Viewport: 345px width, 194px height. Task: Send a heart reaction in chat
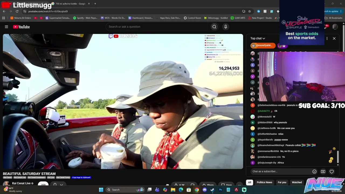click(332, 171)
